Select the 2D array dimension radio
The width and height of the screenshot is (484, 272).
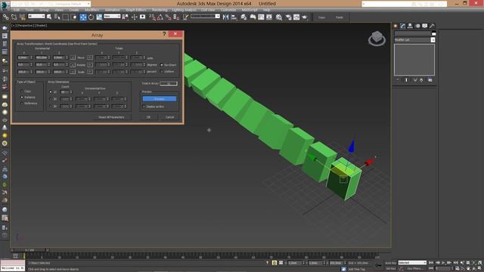tap(51, 99)
